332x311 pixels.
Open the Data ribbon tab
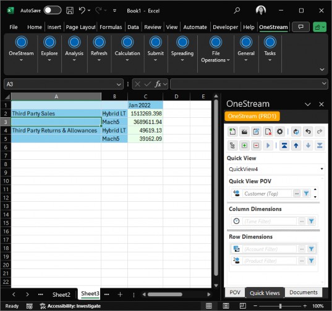(x=133, y=27)
